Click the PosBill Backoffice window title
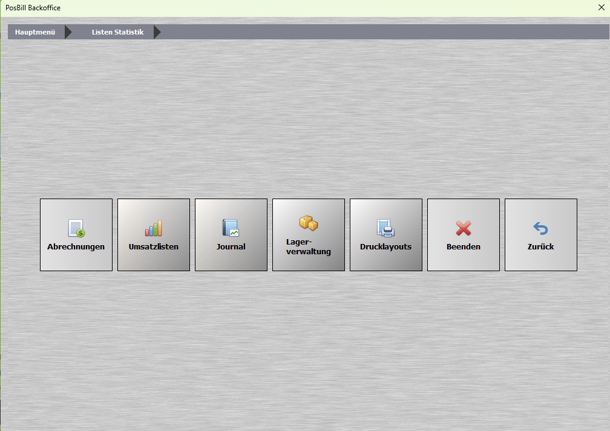Screen dimensions: 610x431 (x=33, y=8)
